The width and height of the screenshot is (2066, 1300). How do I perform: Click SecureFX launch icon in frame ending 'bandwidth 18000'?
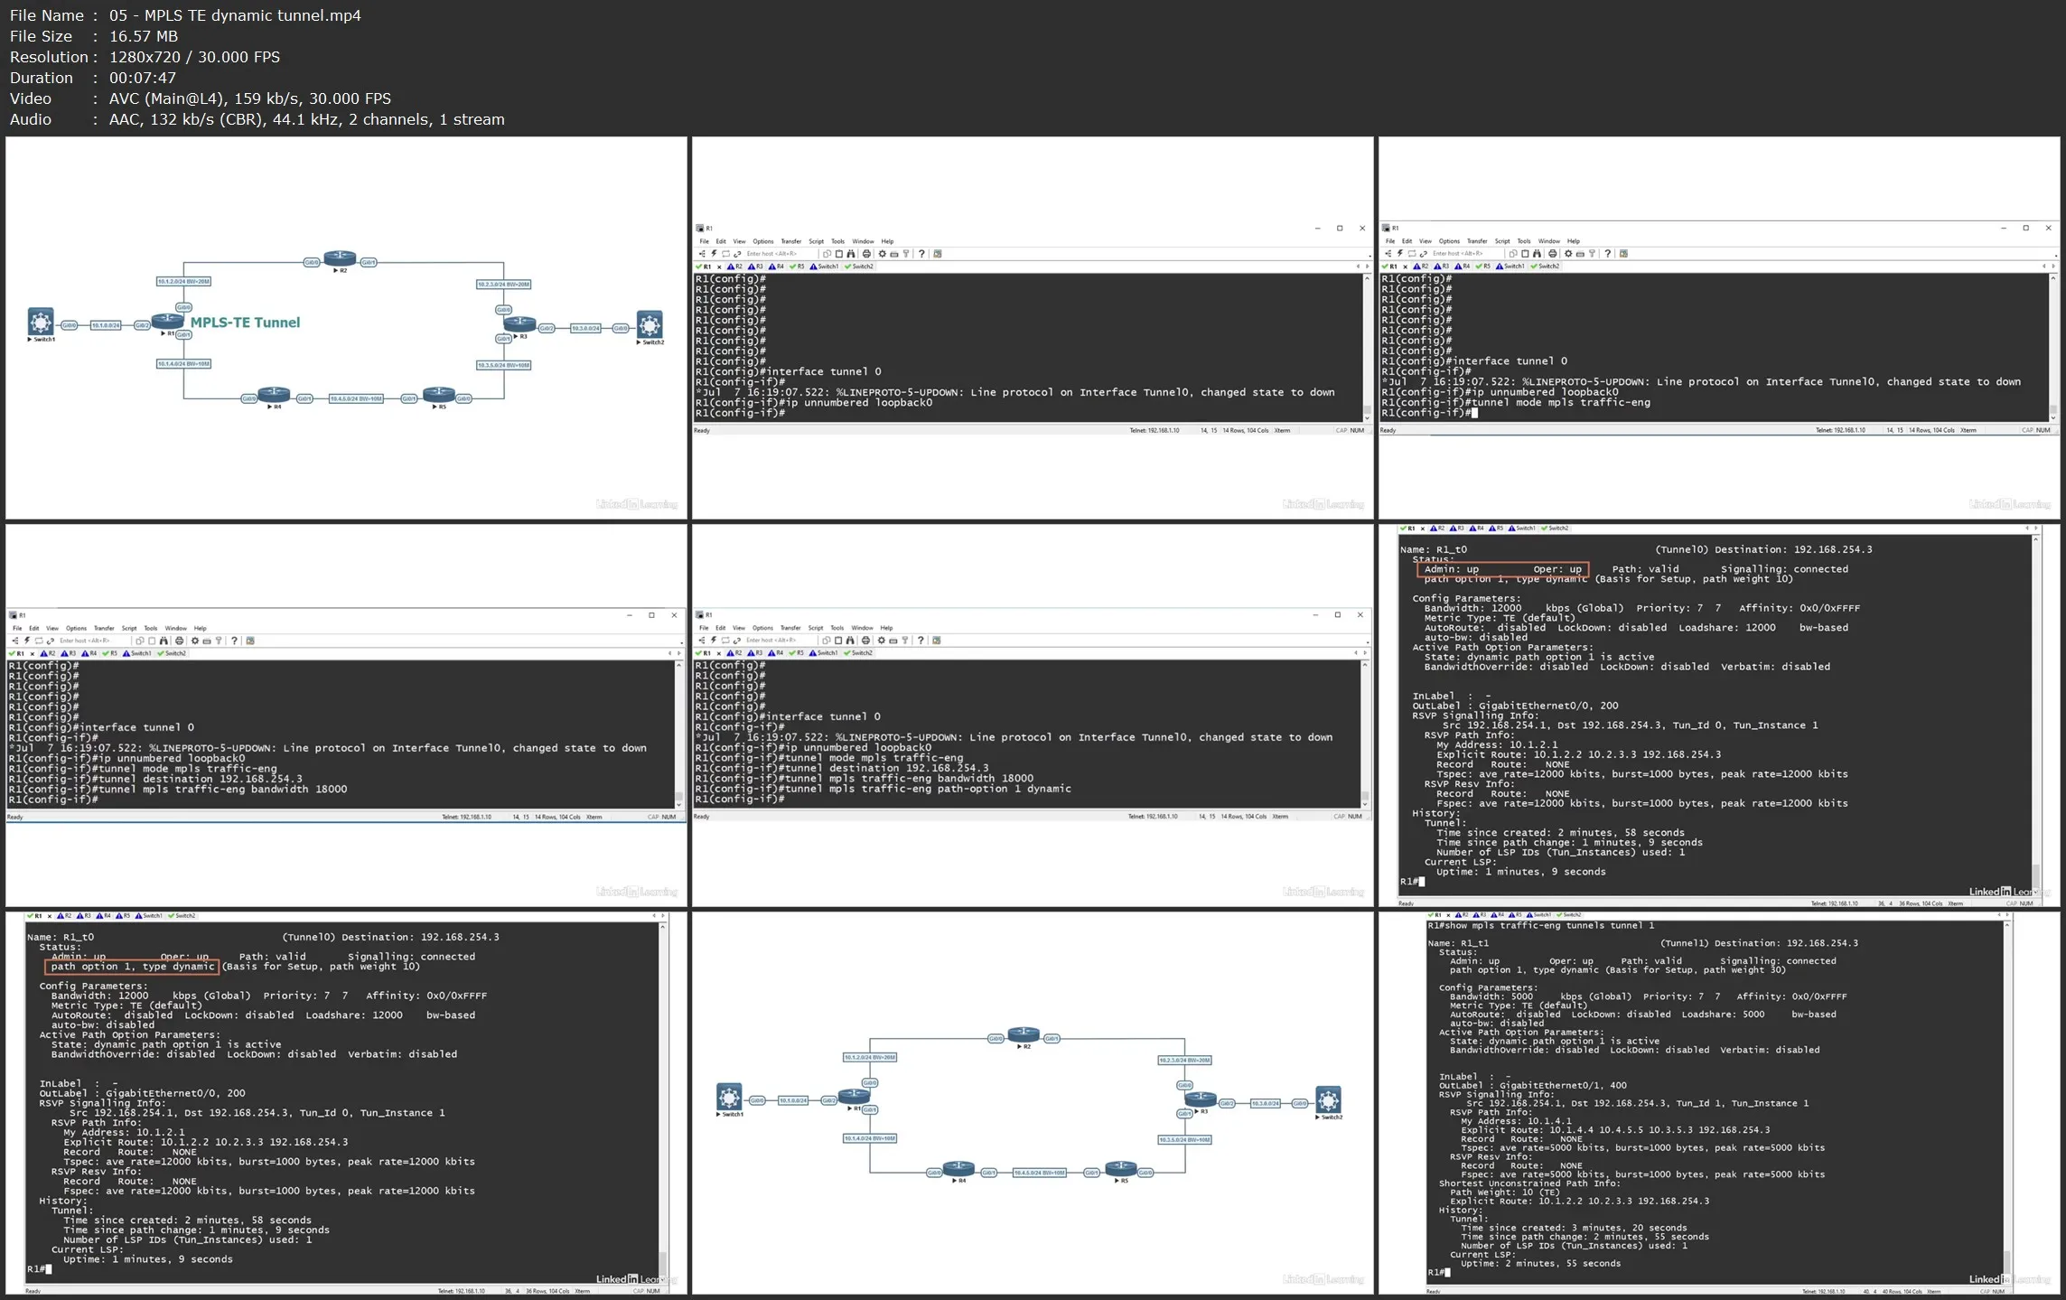click(x=250, y=641)
